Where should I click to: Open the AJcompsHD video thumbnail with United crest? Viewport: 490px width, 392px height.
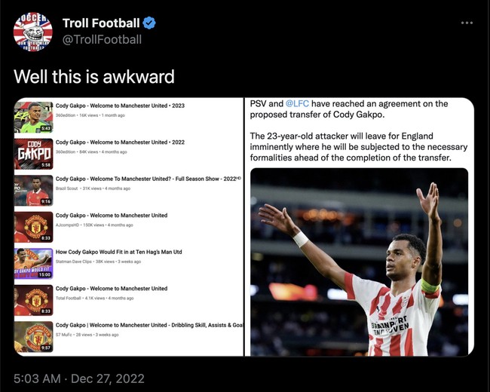click(x=33, y=226)
